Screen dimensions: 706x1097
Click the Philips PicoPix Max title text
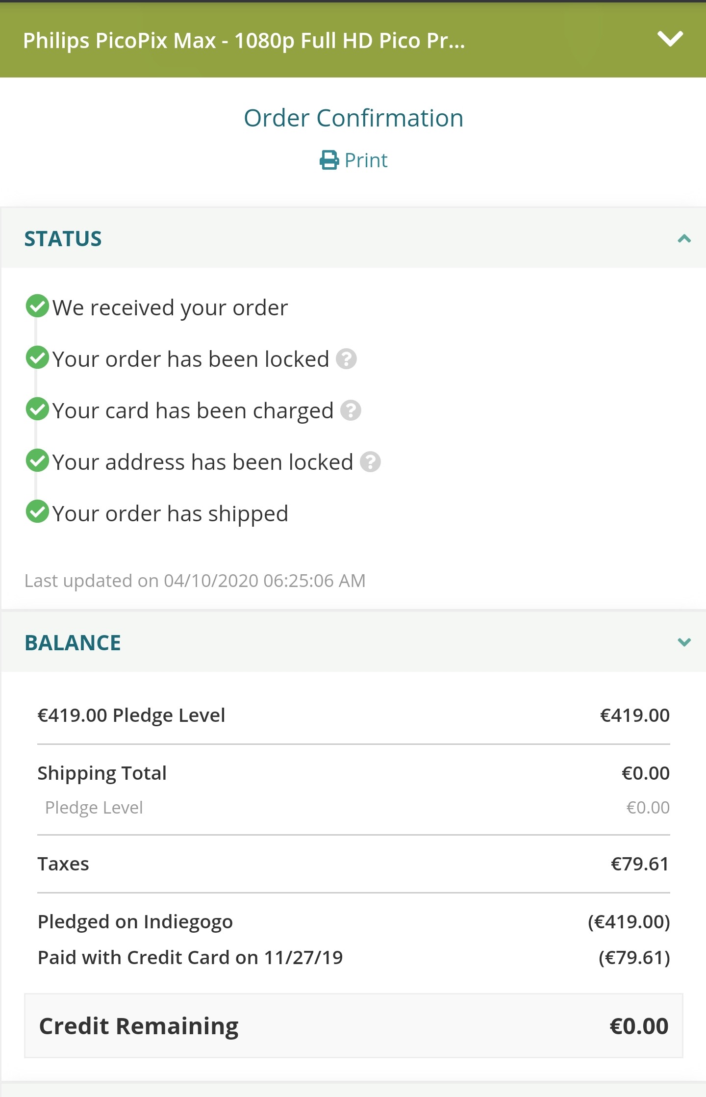pyautogui.click(x=244, y=41)
